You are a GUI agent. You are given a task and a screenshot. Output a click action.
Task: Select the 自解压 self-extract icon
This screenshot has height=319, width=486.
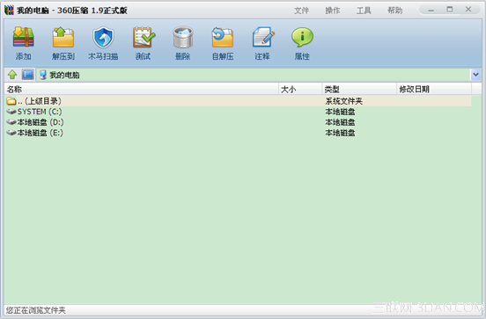click(223, 38)
